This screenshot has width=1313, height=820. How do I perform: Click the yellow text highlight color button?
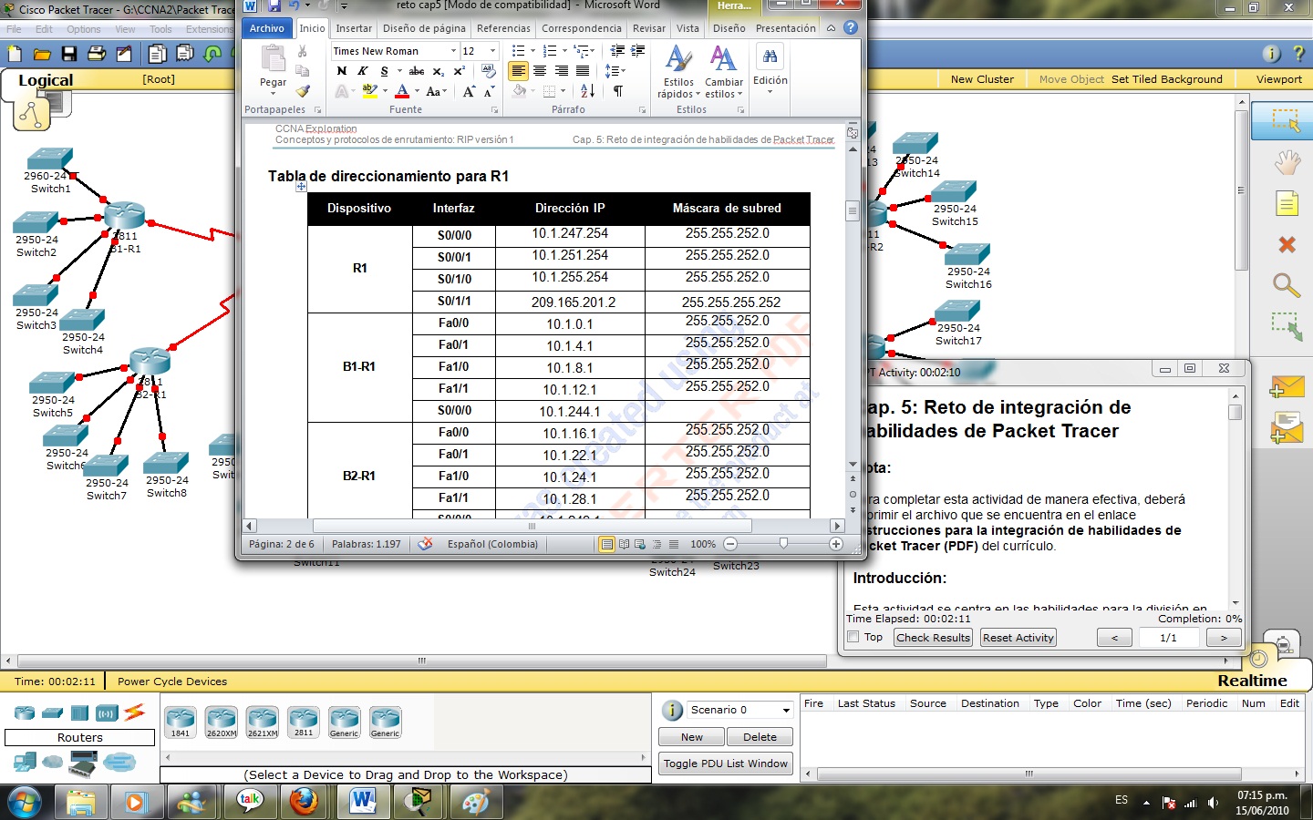pos(369,91)
